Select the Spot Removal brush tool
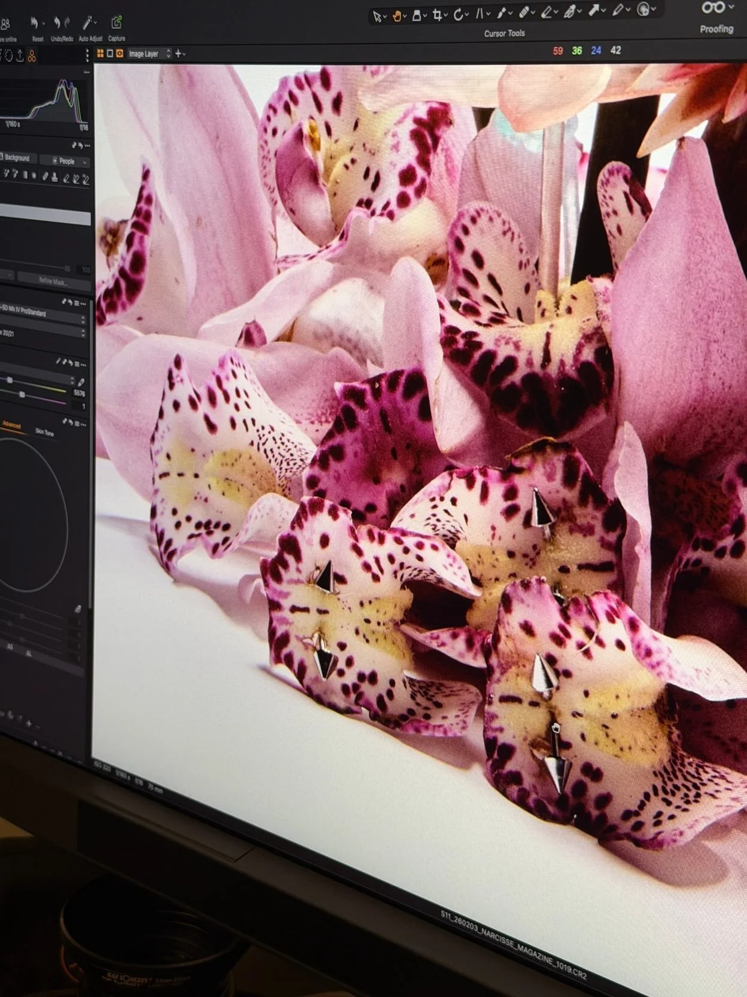Image resolution: width=747 pixels, height=997 pixels. click(x=501, y=13)
